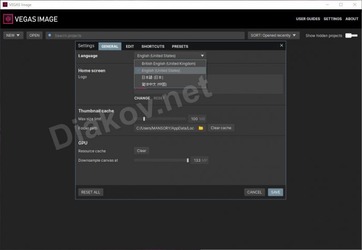The width and height of the screenshot is (362, 250).
Task: Click the search projects magnifier icon
Action: [50, 35]
